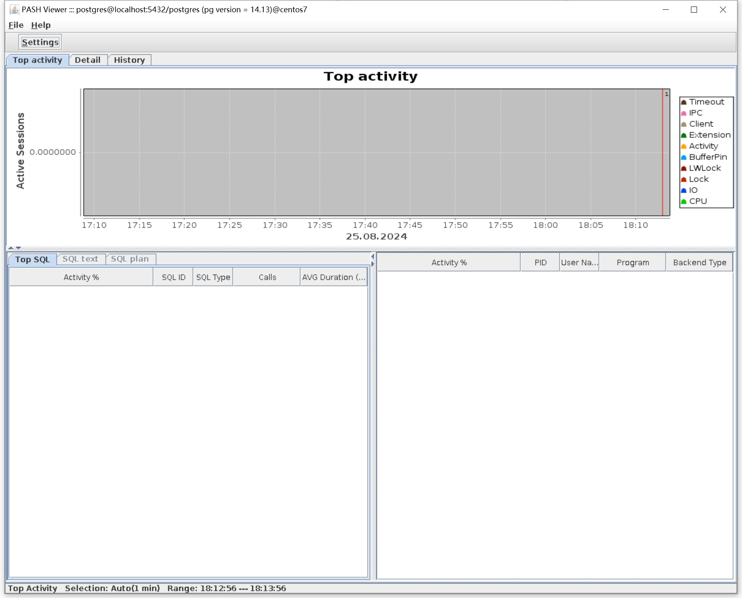Maximize the PASH Viewer window
This screenshot has height=598, width=742.
coord(694,9)
